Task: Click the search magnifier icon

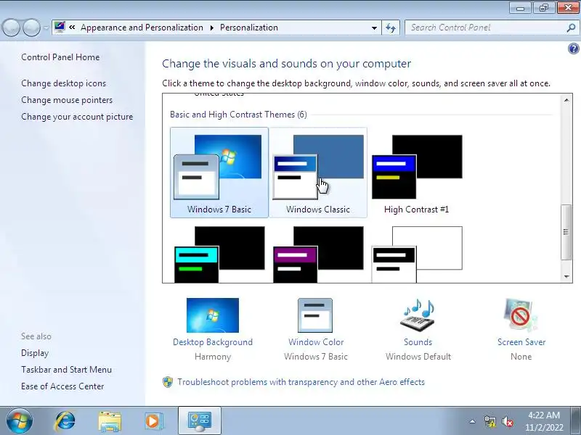Action: click(x=571, y=28)
